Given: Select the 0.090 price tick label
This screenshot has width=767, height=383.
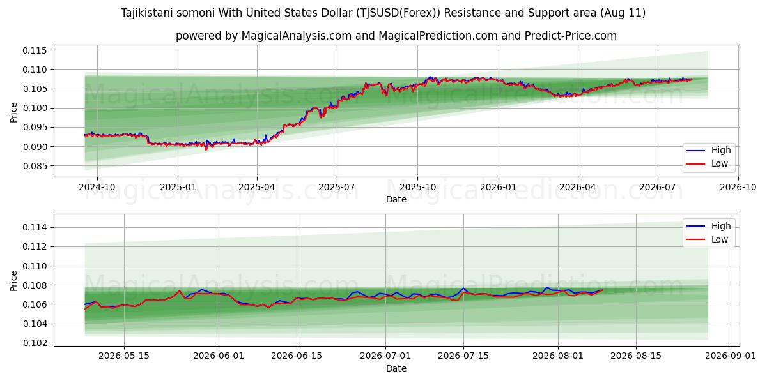Looking at the screenshot, I should pyautogui.click(x=36, y=147).
